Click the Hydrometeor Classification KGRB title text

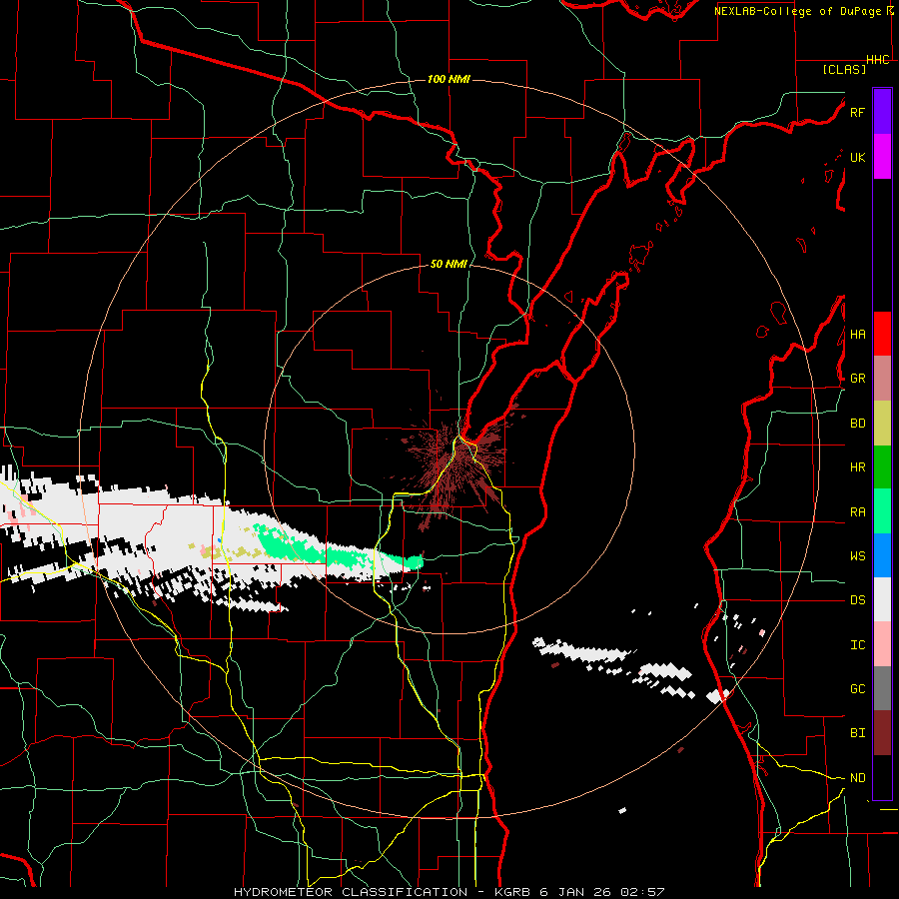pyautogui.click(x=449, y=892)
